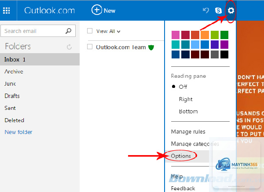Click the New folder link
264x192 pixels.
tap(18, 132)
